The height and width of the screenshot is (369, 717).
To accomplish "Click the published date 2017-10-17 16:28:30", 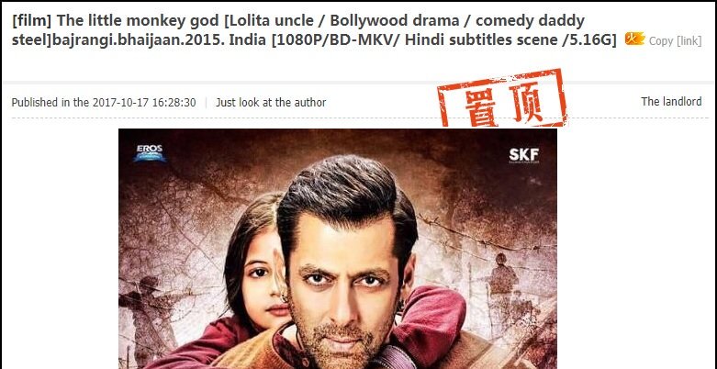I will 144,103.
